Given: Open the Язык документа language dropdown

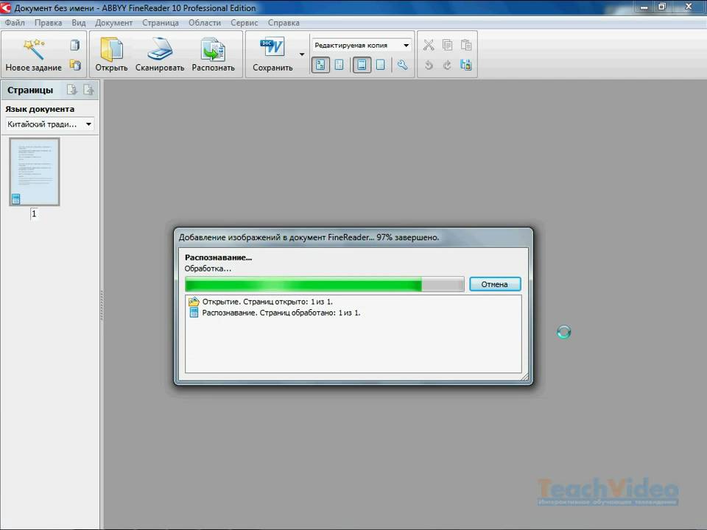Looking at the screenshot, I should click(x=49, y=124).
